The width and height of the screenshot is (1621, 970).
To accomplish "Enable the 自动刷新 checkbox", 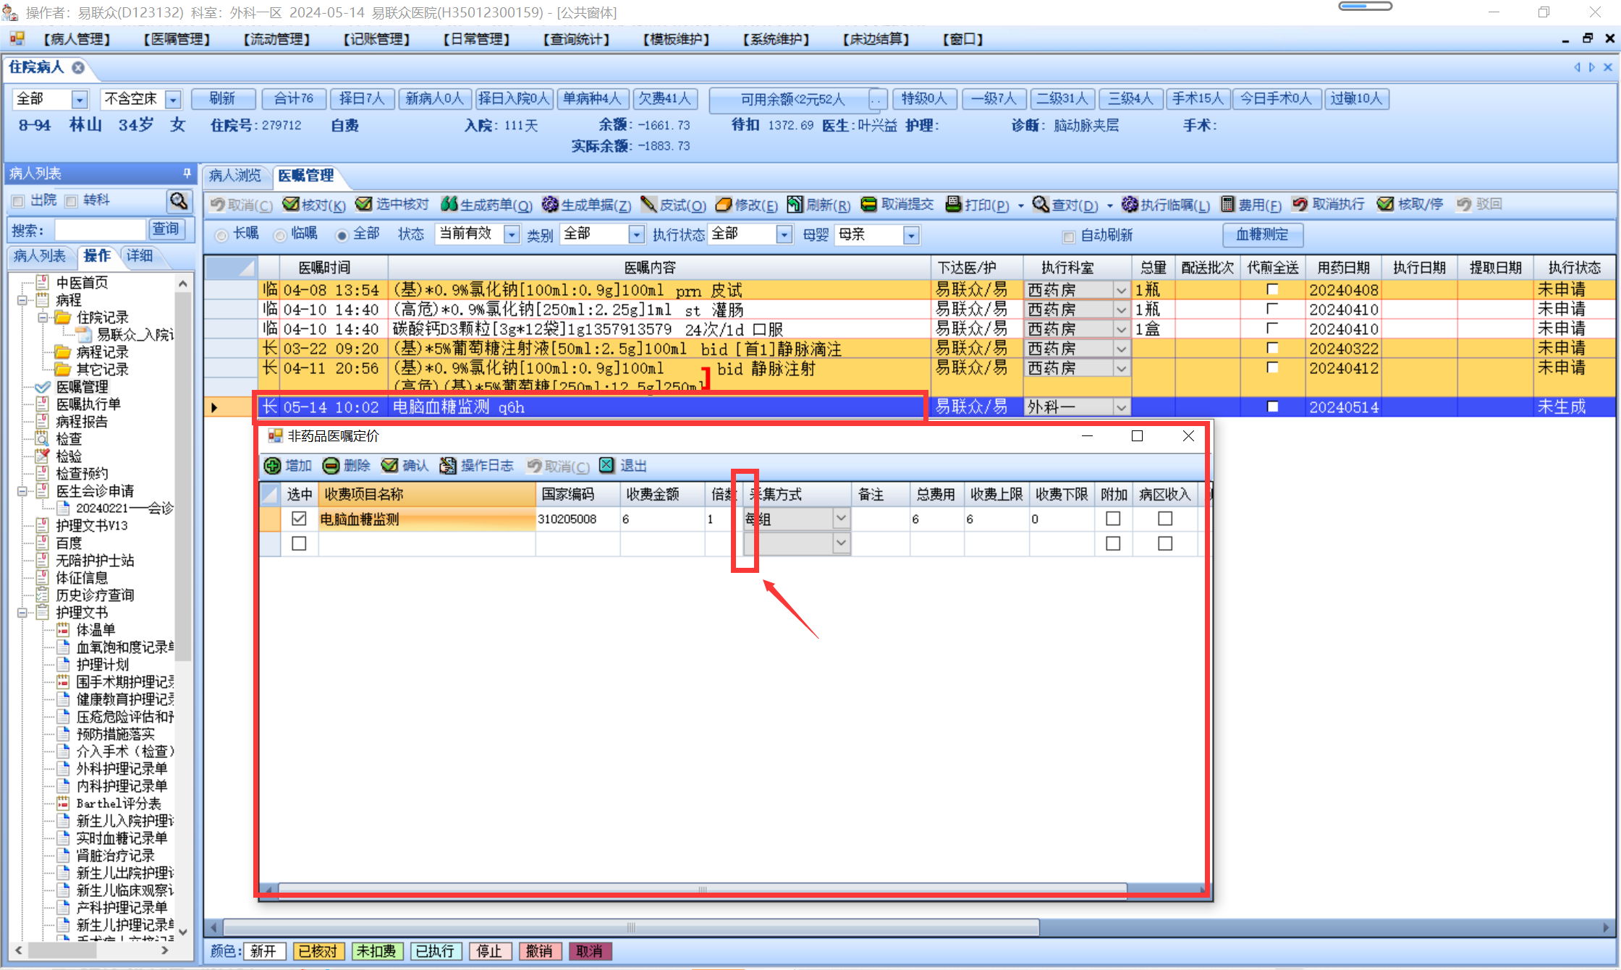I will (1069, 236).
